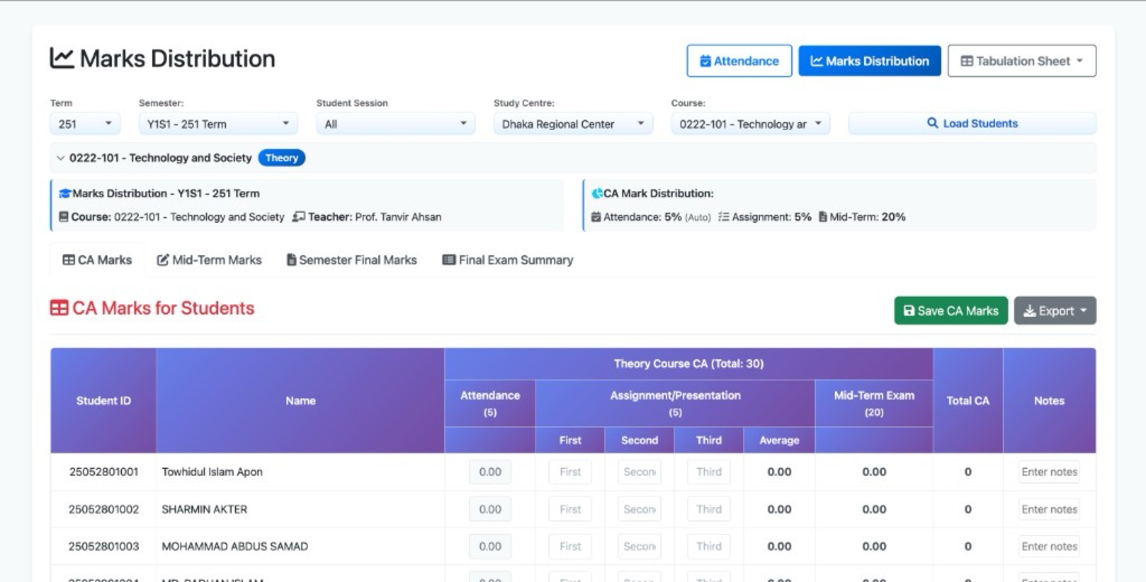Click the download icon on Export button
Viewport: 1146px width, 582px height.
(x=1029, y=311)
